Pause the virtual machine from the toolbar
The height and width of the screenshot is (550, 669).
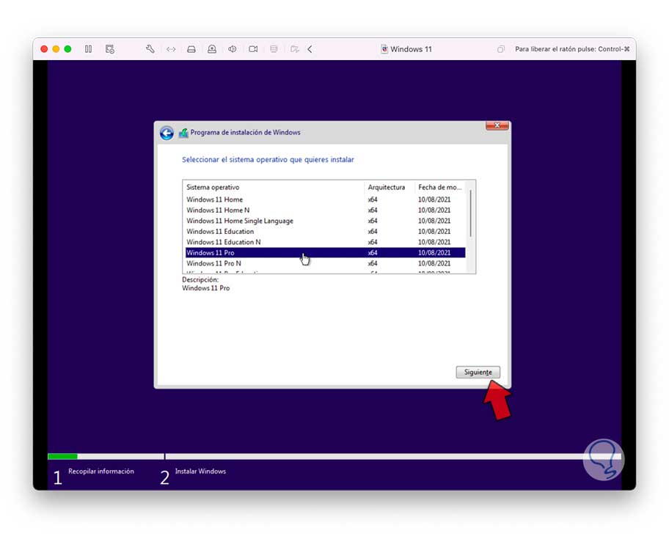point(88,49)
